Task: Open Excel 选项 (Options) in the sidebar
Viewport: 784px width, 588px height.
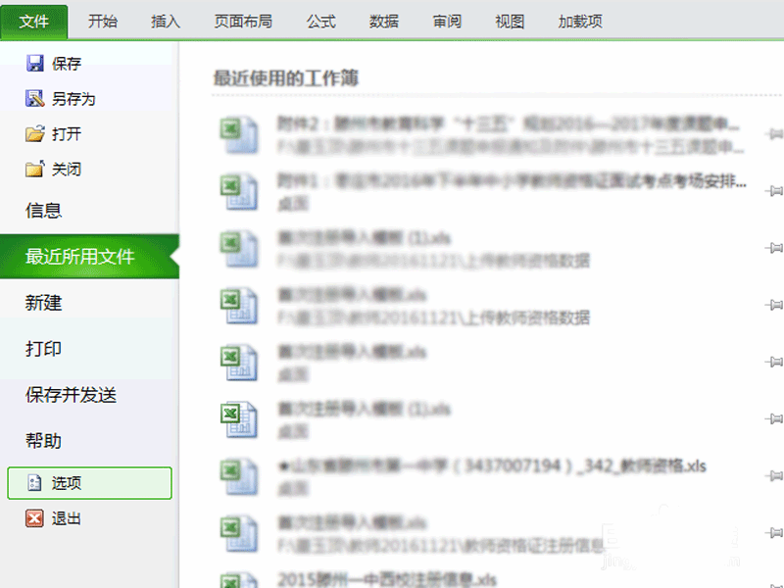Action: tap(89, 483)
